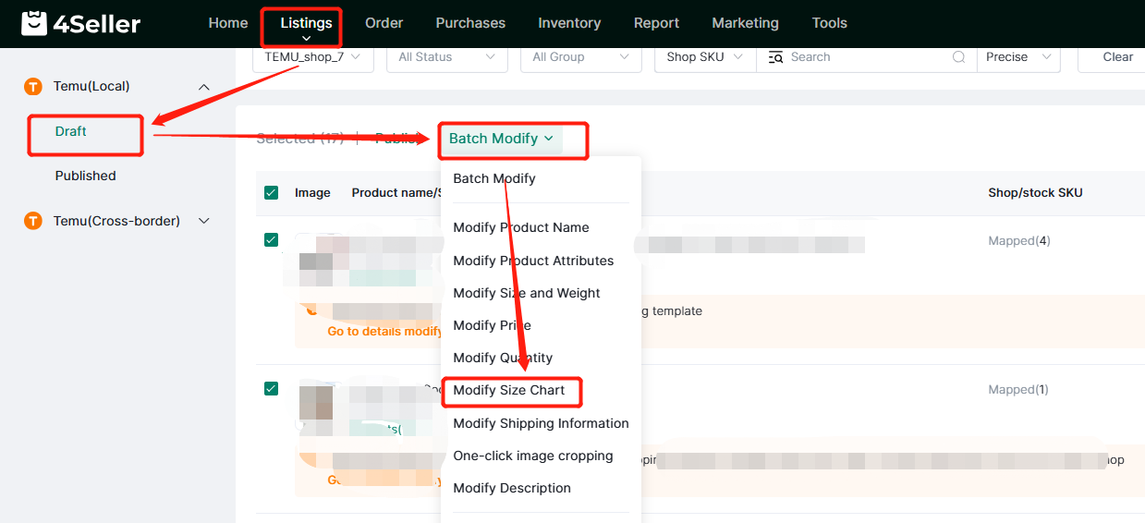Image resolution: width=1145 pixels, height=523 pixels.
Task: Click the 4Seller logo icon
Action: coord(34,23)
